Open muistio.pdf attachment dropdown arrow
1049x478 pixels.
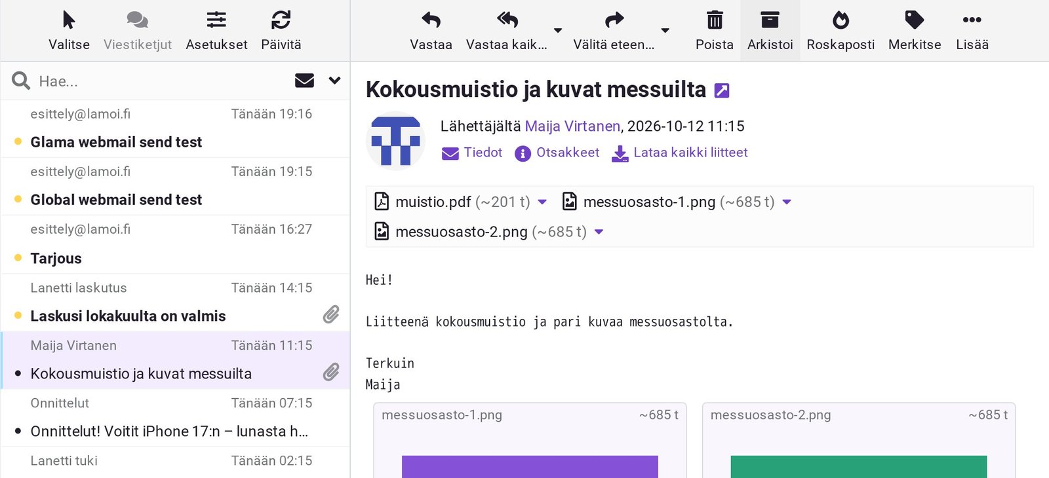point(542,202)
